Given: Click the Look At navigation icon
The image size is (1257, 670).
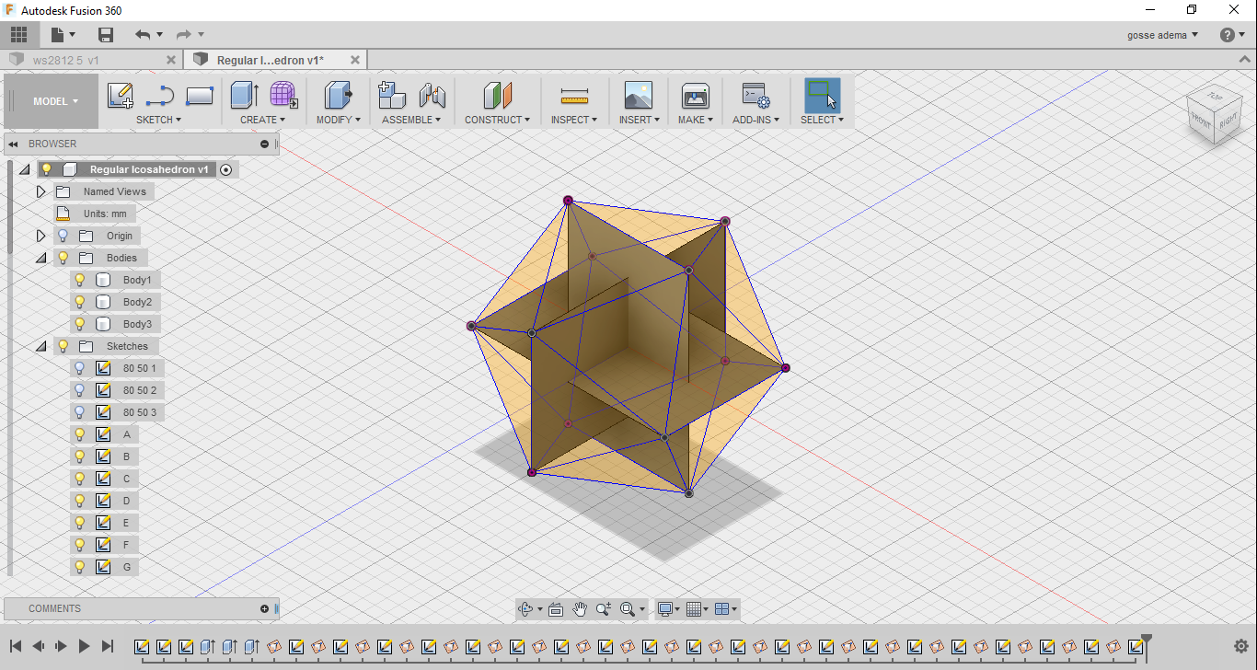Looking at the screenshot, I should pos(556,609).
